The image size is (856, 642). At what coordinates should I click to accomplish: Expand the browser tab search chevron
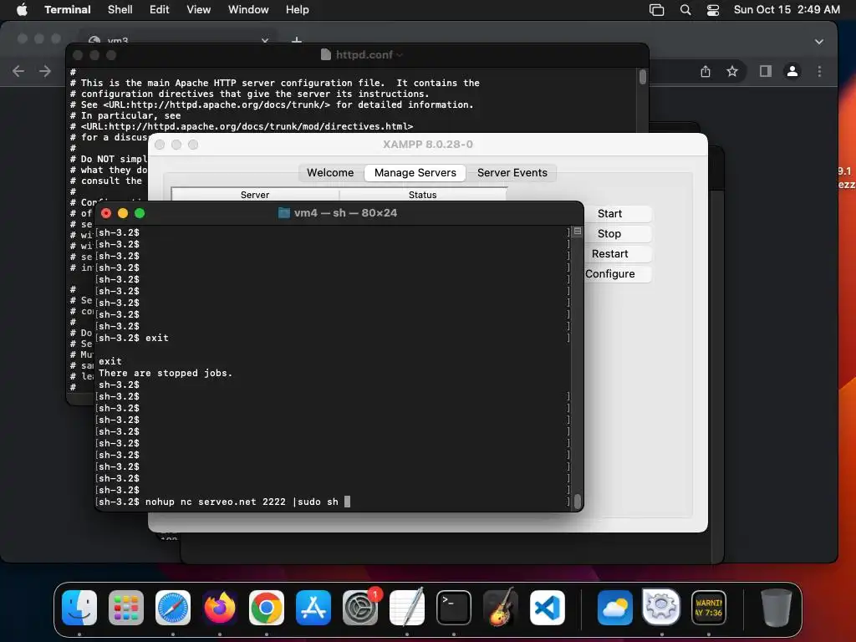click(x=819, y=42)
